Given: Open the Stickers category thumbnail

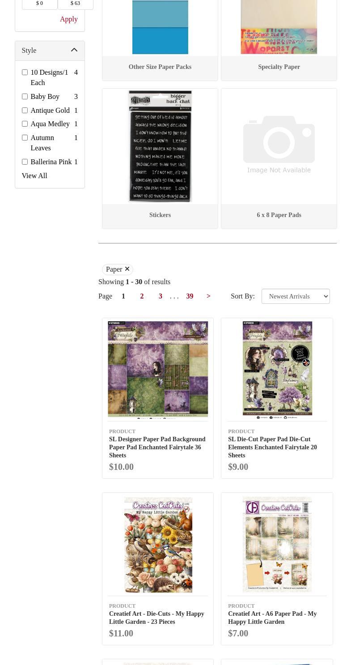Looking at the screenshot, I should coord(160,146).
